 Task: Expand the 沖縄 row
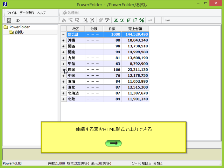63,41
